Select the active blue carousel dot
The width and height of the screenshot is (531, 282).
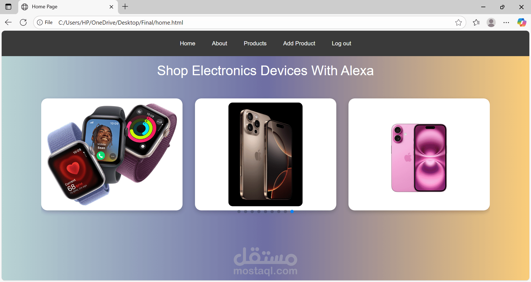[x=292, y=211]
